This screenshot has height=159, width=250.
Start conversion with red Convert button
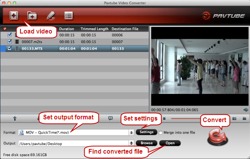pos(218,137)
